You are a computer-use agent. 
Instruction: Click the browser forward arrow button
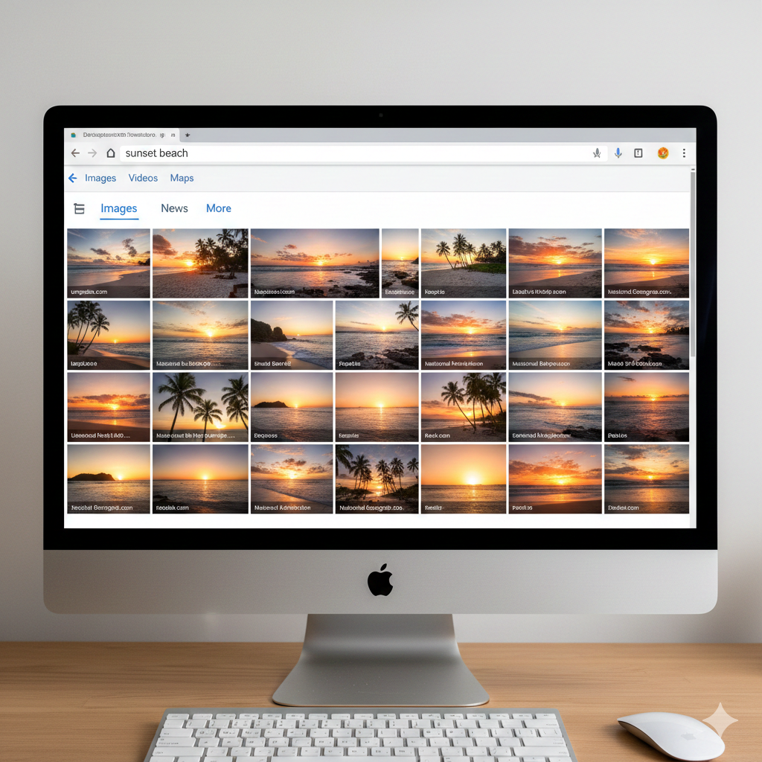[x=92, y=153]
